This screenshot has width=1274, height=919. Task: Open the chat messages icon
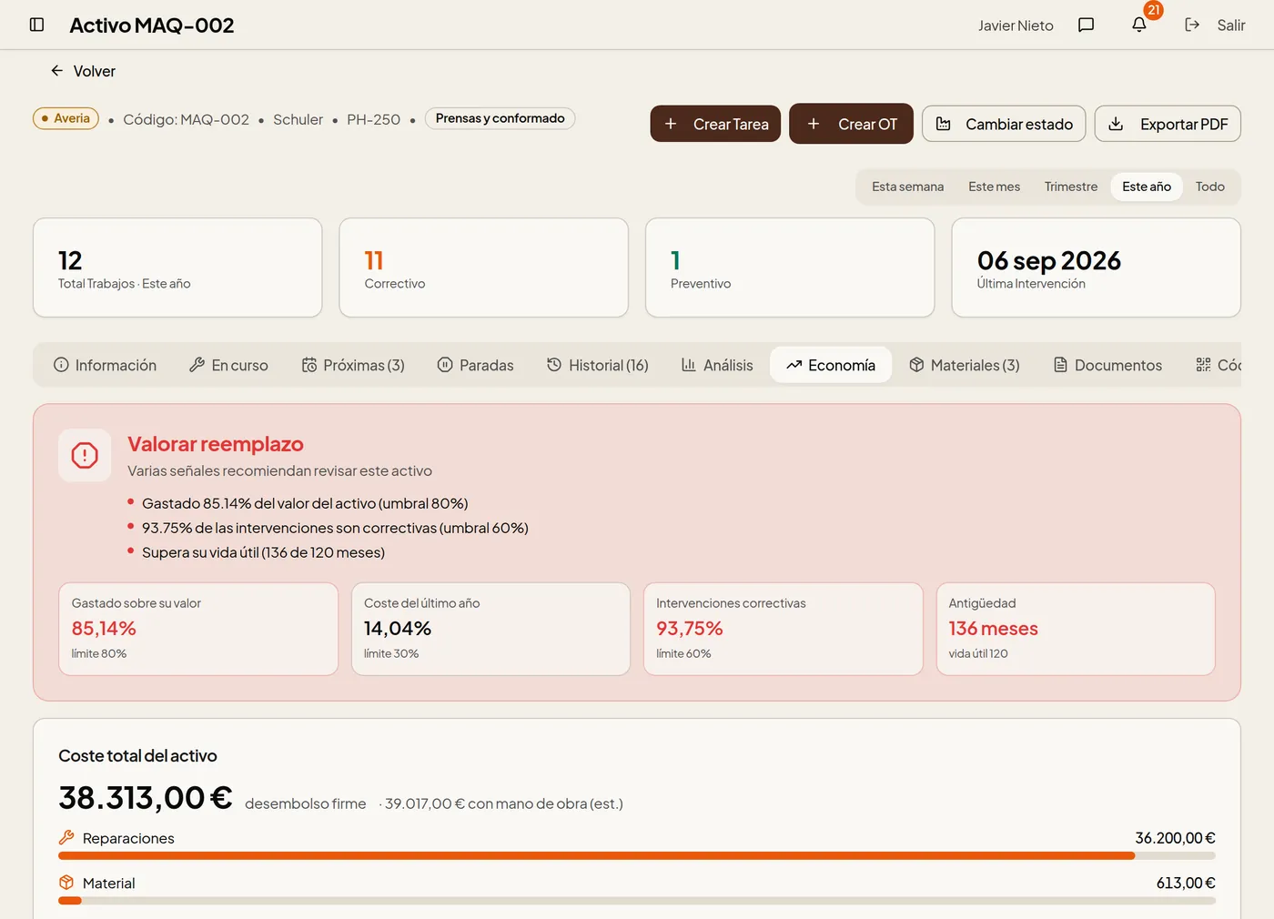tap(1086, 25)
